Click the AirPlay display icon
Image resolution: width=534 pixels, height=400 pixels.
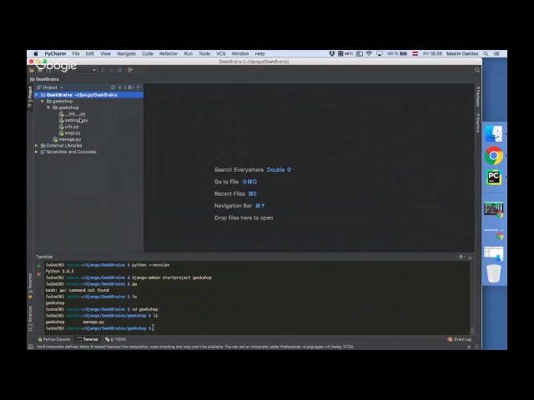[x=380, y=53]
